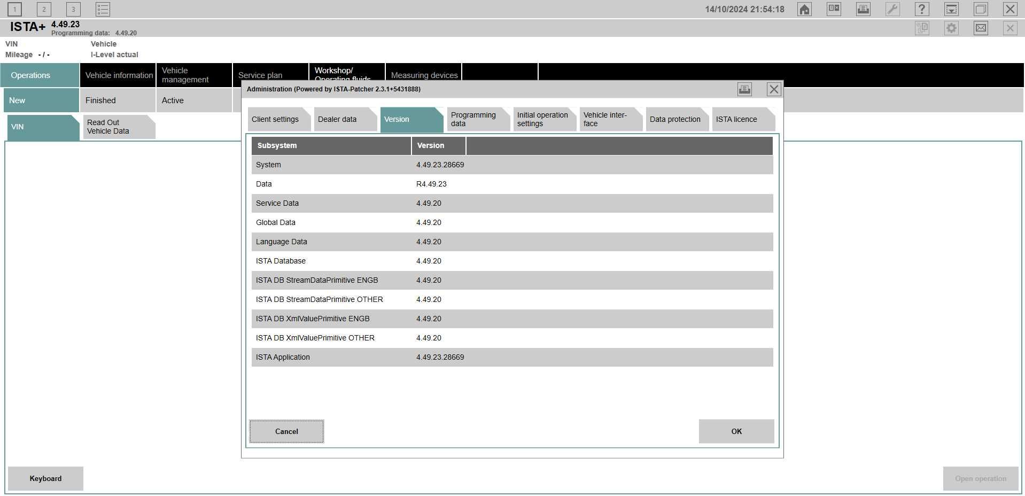
Task: Open the Programming data tab
Action: [x=478, y=119]
